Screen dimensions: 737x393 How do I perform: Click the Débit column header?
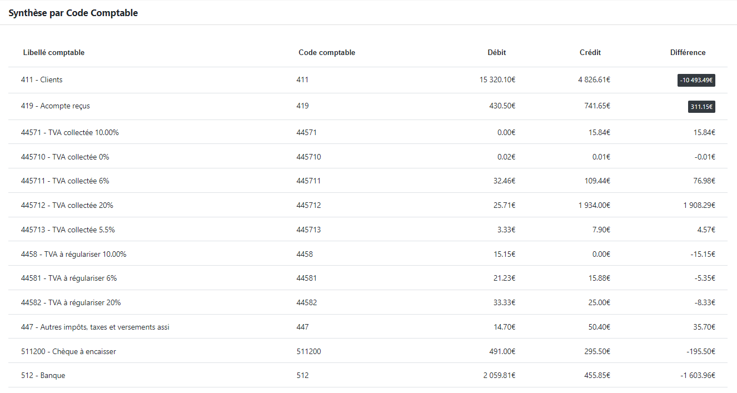[496, 53]
